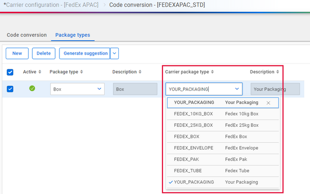Click the Delete button
The height and width of the screenshot is (194, 310).
[x=44, y=54]
